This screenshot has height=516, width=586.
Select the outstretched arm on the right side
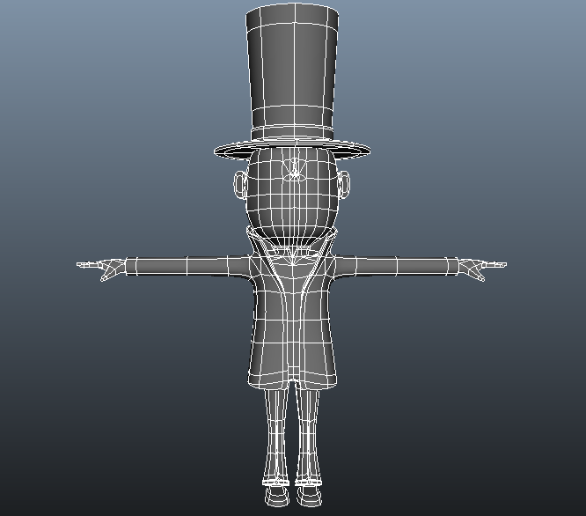point(396,266)
